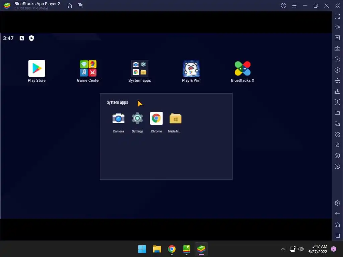Take a screenshot using sidebar icon
The image size is (343, 257).
pos(337,102)
